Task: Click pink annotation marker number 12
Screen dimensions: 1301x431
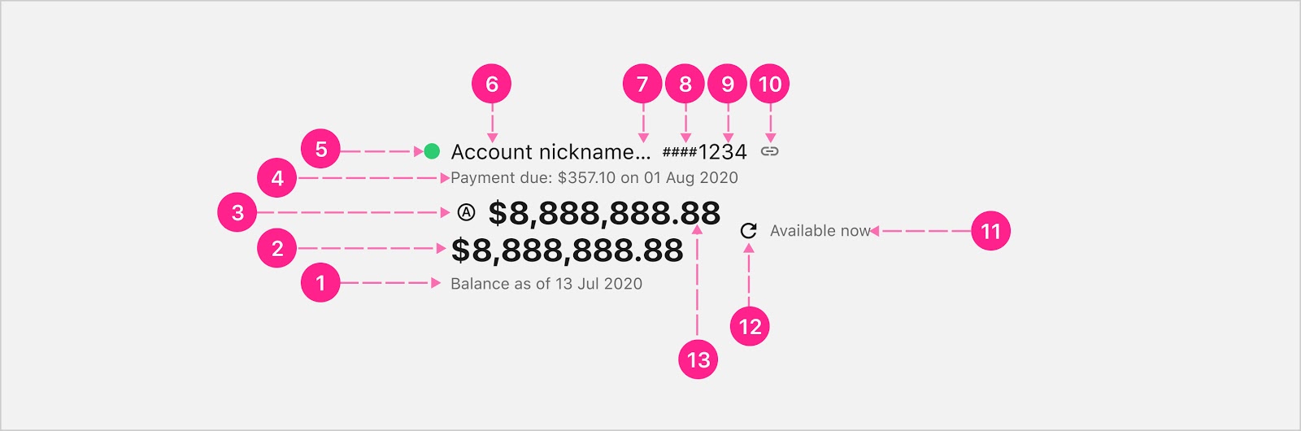Action: click(750, 327)
